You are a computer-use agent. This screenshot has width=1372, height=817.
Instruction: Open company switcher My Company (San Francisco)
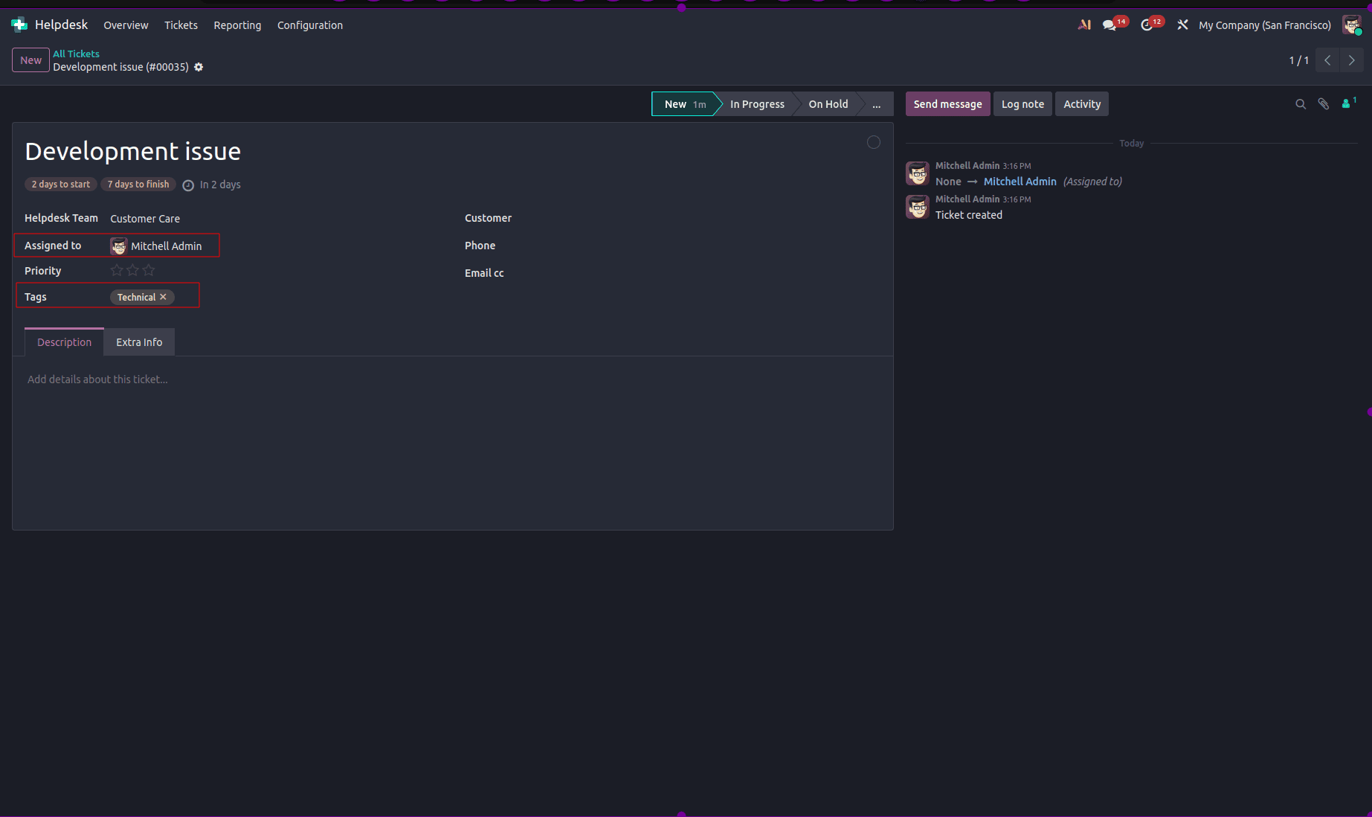(1265, 25)
